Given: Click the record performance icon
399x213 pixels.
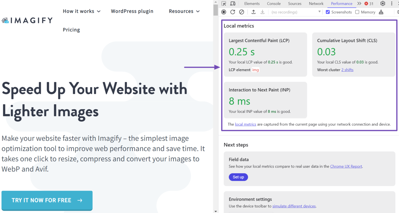Looking at the screenshot, I should coord(224,12).
